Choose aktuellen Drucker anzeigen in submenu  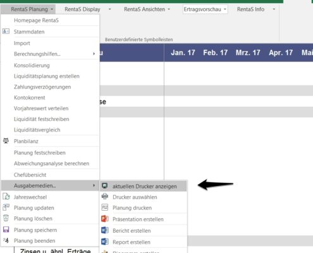click(144, 186)
